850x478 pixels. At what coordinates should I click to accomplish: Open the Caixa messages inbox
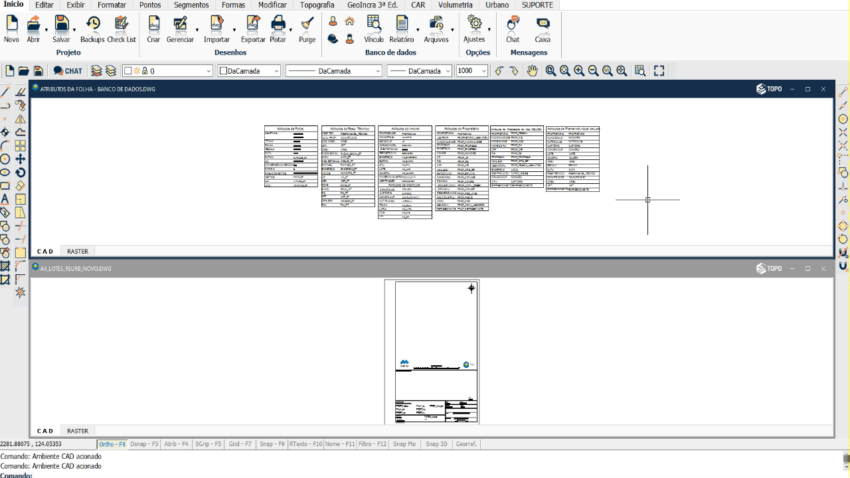(x=543, y=29)
